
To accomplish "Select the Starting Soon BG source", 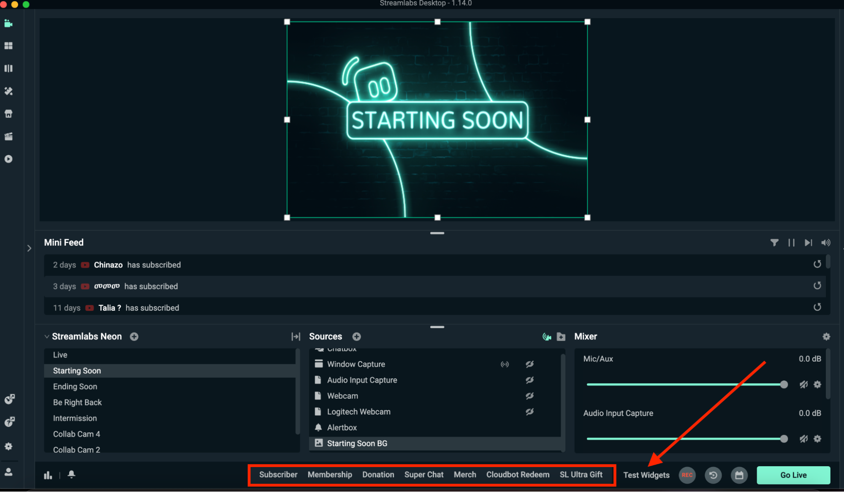I will coord(435,443).
